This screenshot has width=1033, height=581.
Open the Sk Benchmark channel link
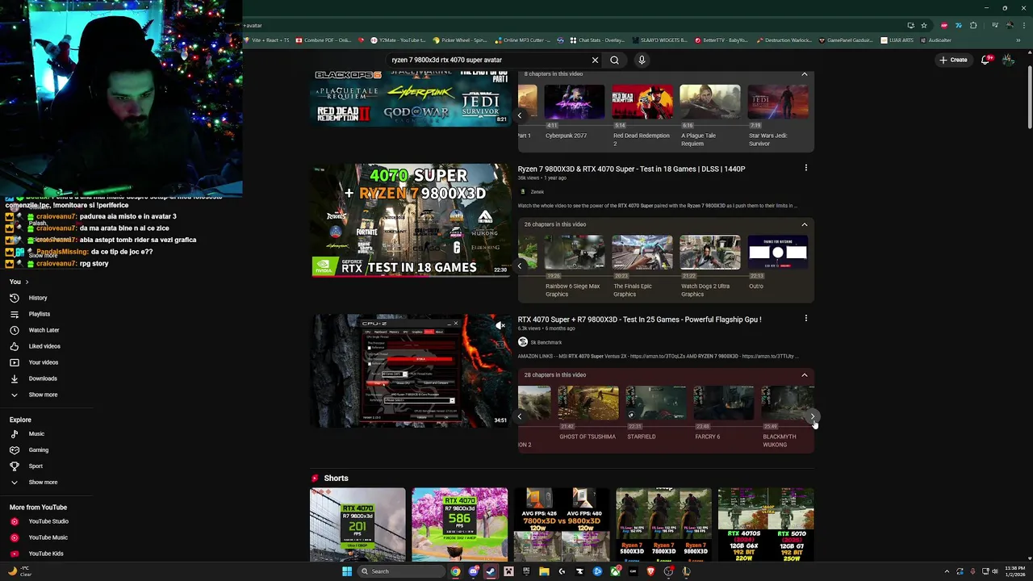[546, 342]
